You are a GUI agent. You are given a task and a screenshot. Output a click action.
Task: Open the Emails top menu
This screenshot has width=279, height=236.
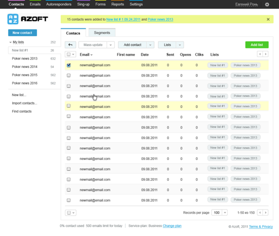coord(35,4)
